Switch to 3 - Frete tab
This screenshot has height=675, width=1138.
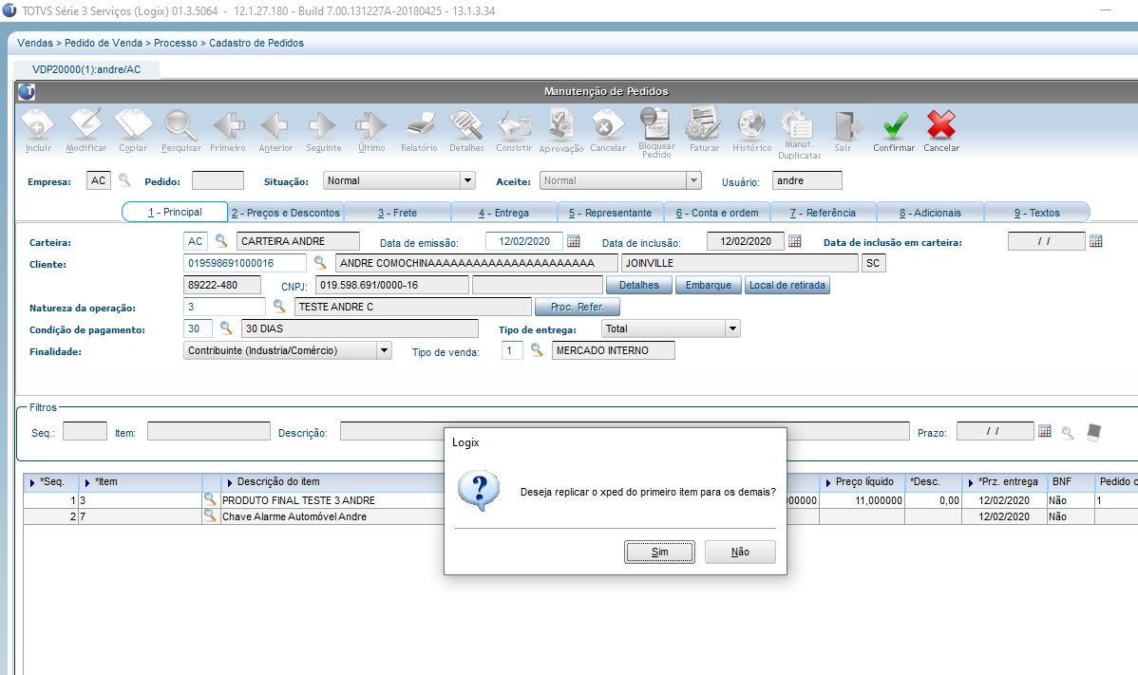click(397, 213)
